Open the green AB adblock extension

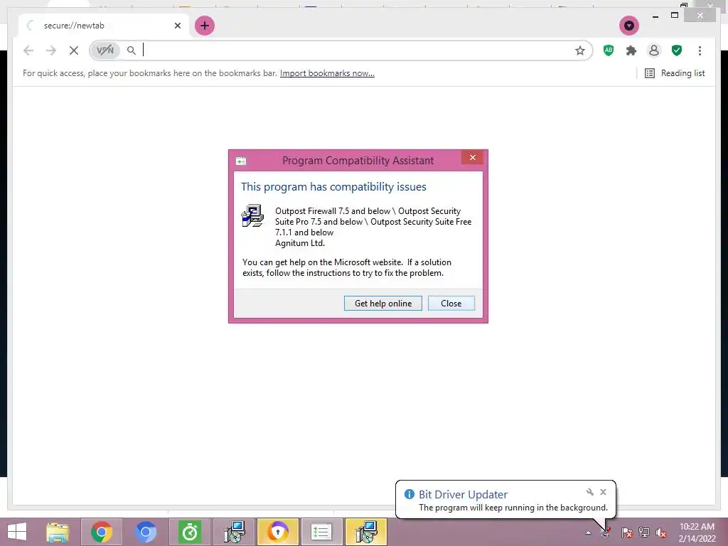(x=609, y=50)
